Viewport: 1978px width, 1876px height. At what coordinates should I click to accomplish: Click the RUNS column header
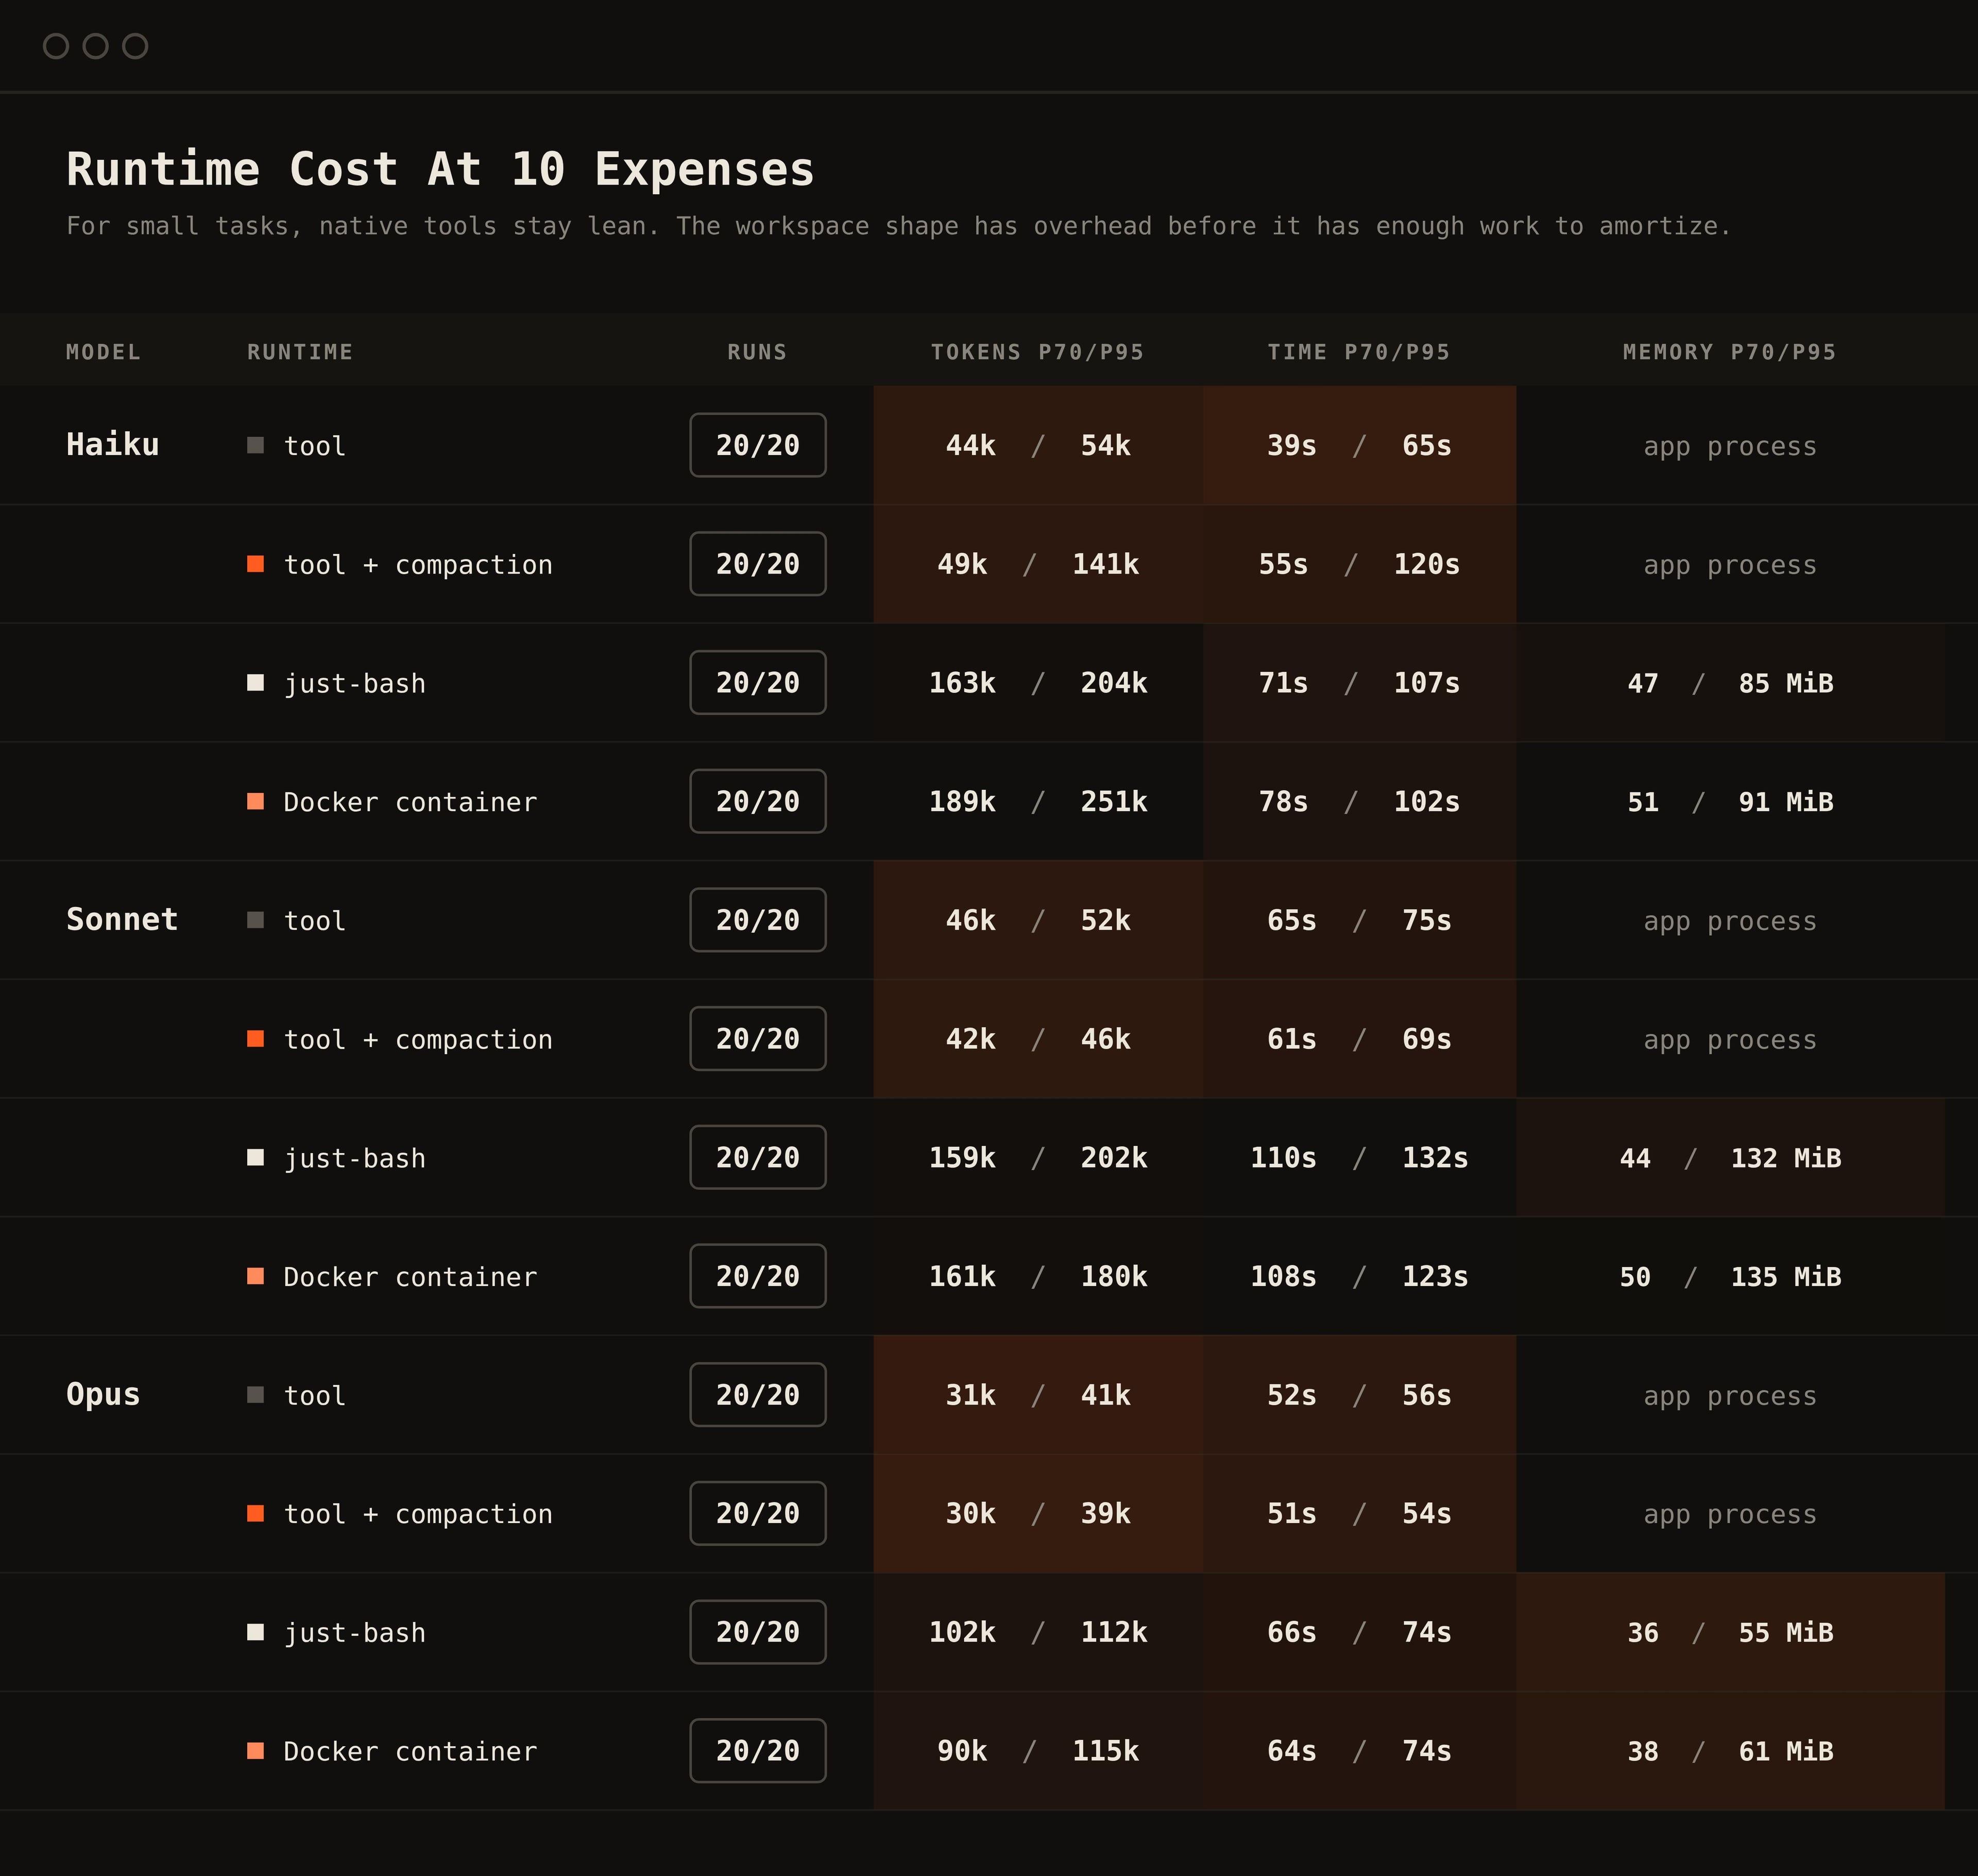pos(758,352)
